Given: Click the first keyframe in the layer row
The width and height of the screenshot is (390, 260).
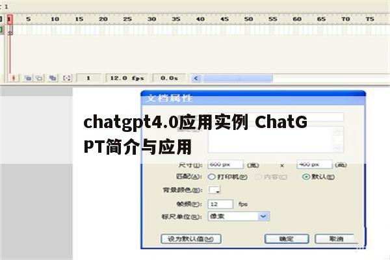Looking at the screenshot, I should pyautogui.click(x=10, y=30).
